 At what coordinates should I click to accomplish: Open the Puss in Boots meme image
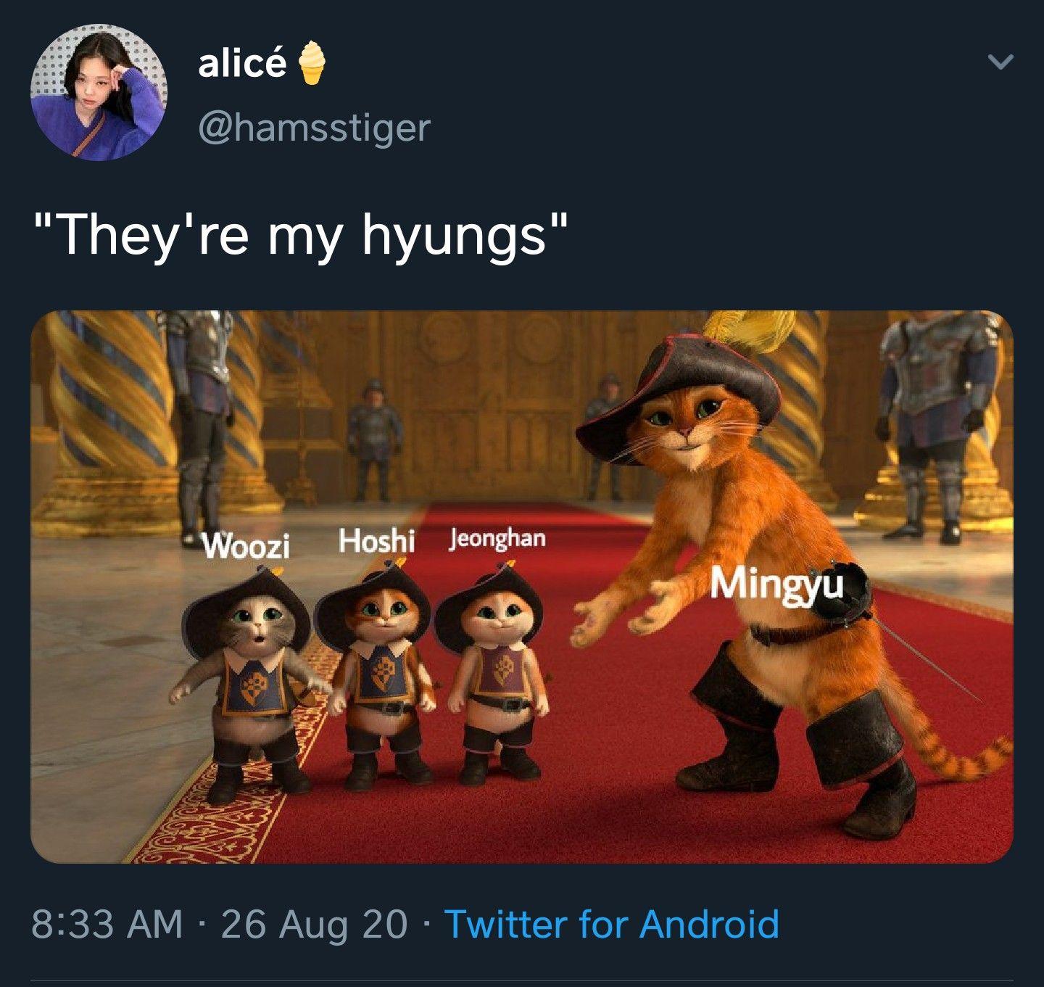click(521, 587)
